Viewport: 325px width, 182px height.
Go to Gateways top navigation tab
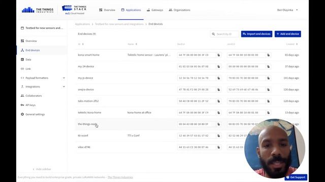click(x=155, y=10)
